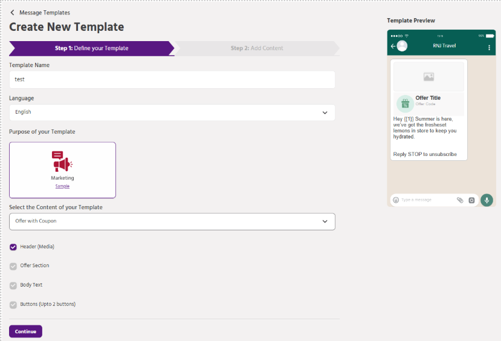Click the RNJ Travel profile avatar
Viewport: 501px width, 341px height.
point(401,47)
